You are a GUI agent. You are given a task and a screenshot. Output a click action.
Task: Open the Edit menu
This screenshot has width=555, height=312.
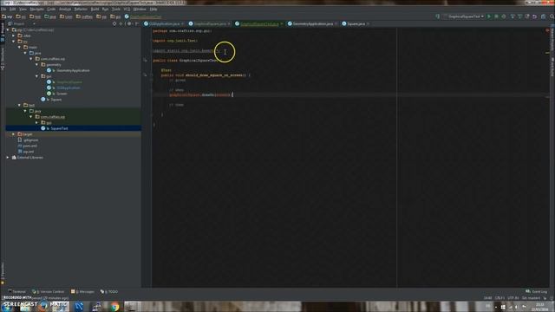(x=13, y=9)
